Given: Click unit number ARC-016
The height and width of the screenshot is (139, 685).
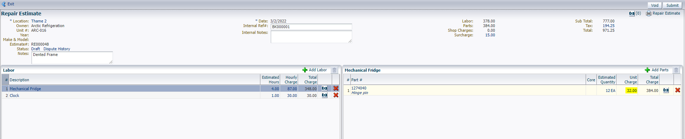Looking at the screenshot, I should tap(39, 31).
